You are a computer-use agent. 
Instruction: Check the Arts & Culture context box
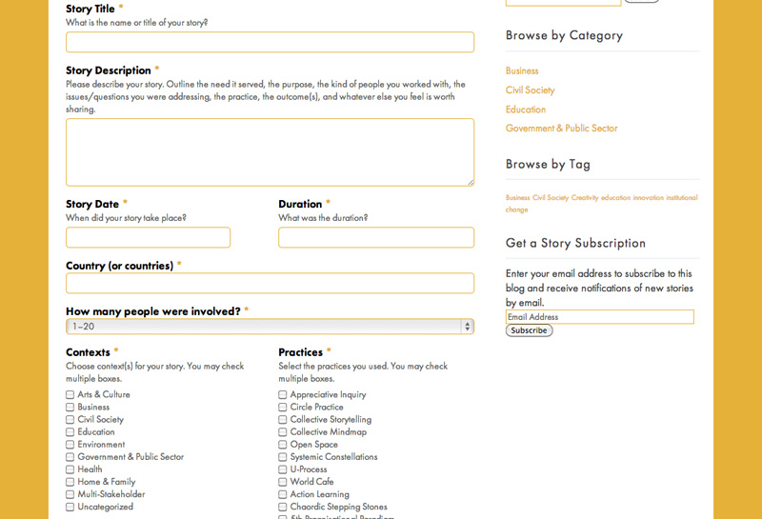70,394
